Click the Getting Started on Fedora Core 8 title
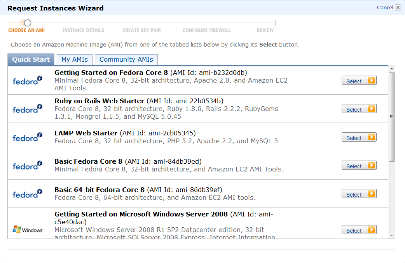Viewport: 405px width, 263px height. click(x=111, y=73)
